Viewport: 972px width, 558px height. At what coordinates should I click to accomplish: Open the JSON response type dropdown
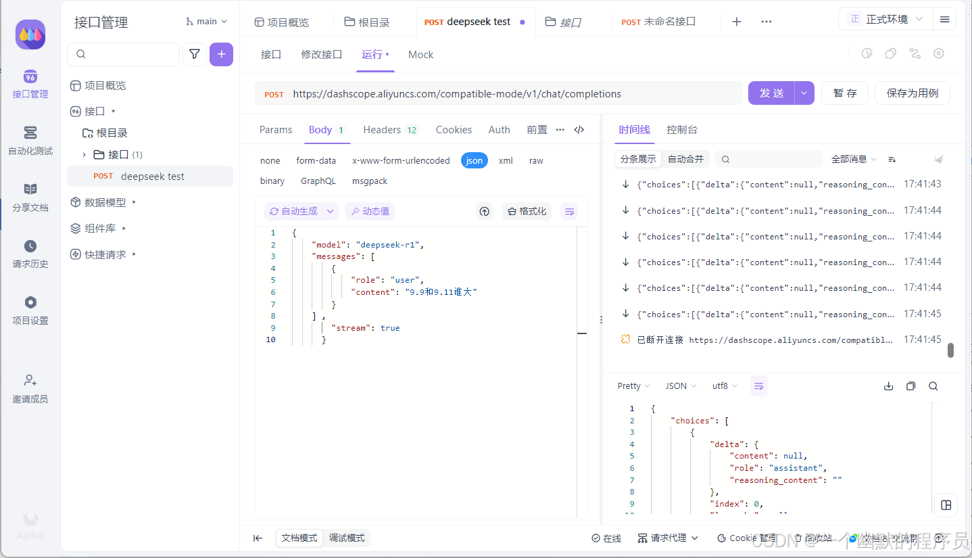681,386
